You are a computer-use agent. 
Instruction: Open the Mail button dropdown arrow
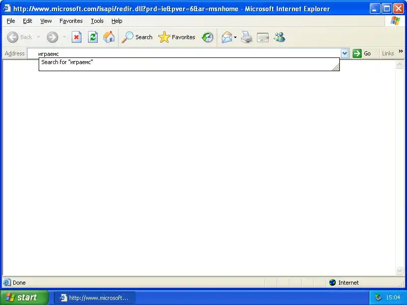(x=235, y=37)
